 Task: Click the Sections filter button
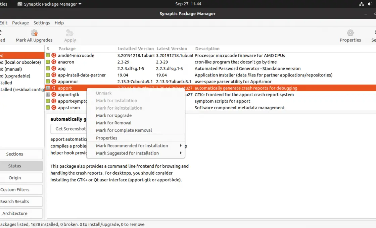[x=21, y=154]
